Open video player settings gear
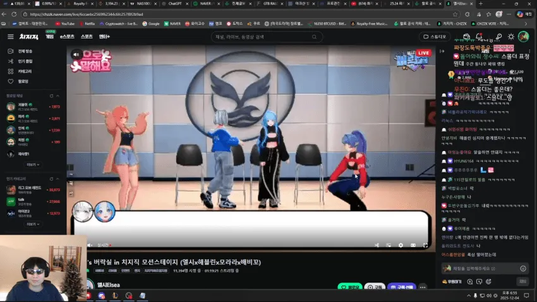Image resolution: width=537 pixels, height=302 pixels. pyautogui.click(x=401, y=245)
